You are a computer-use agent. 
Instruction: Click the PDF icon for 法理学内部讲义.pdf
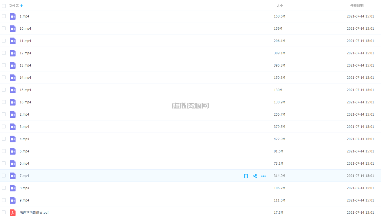[x=13, y=213]
